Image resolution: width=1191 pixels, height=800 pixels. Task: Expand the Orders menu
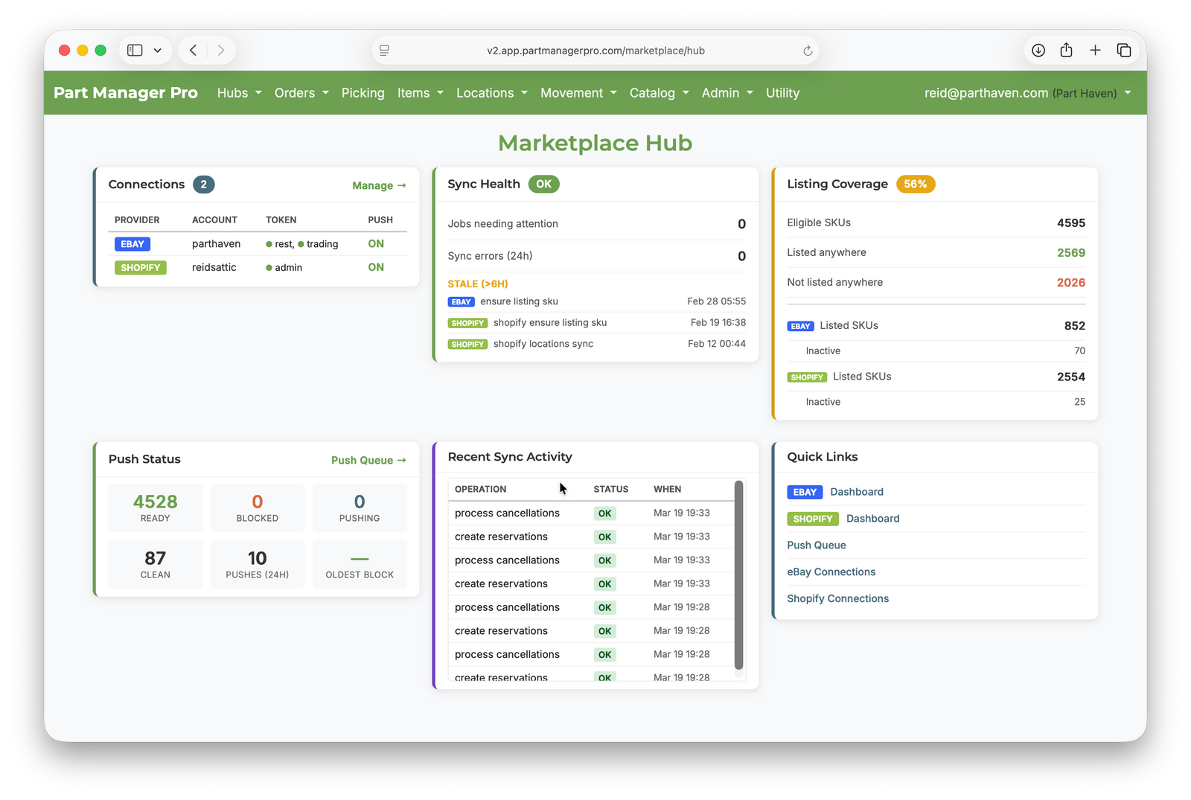tap(301, 93)
